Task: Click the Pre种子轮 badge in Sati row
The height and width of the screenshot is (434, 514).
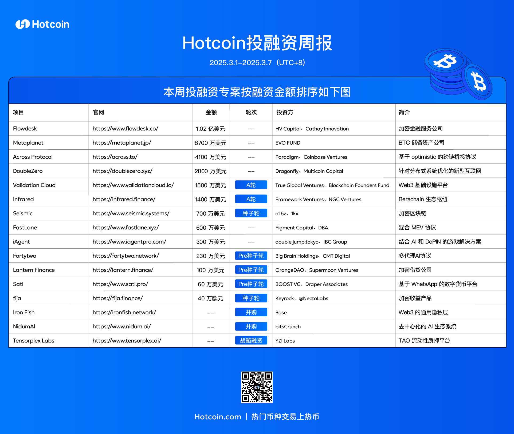Action: coord(251,284)
